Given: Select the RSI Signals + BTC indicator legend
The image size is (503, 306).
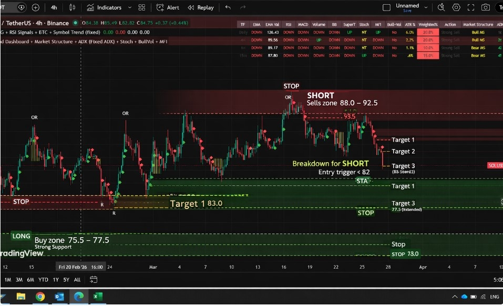Looking at the screenshot, I should coord(50,32).
